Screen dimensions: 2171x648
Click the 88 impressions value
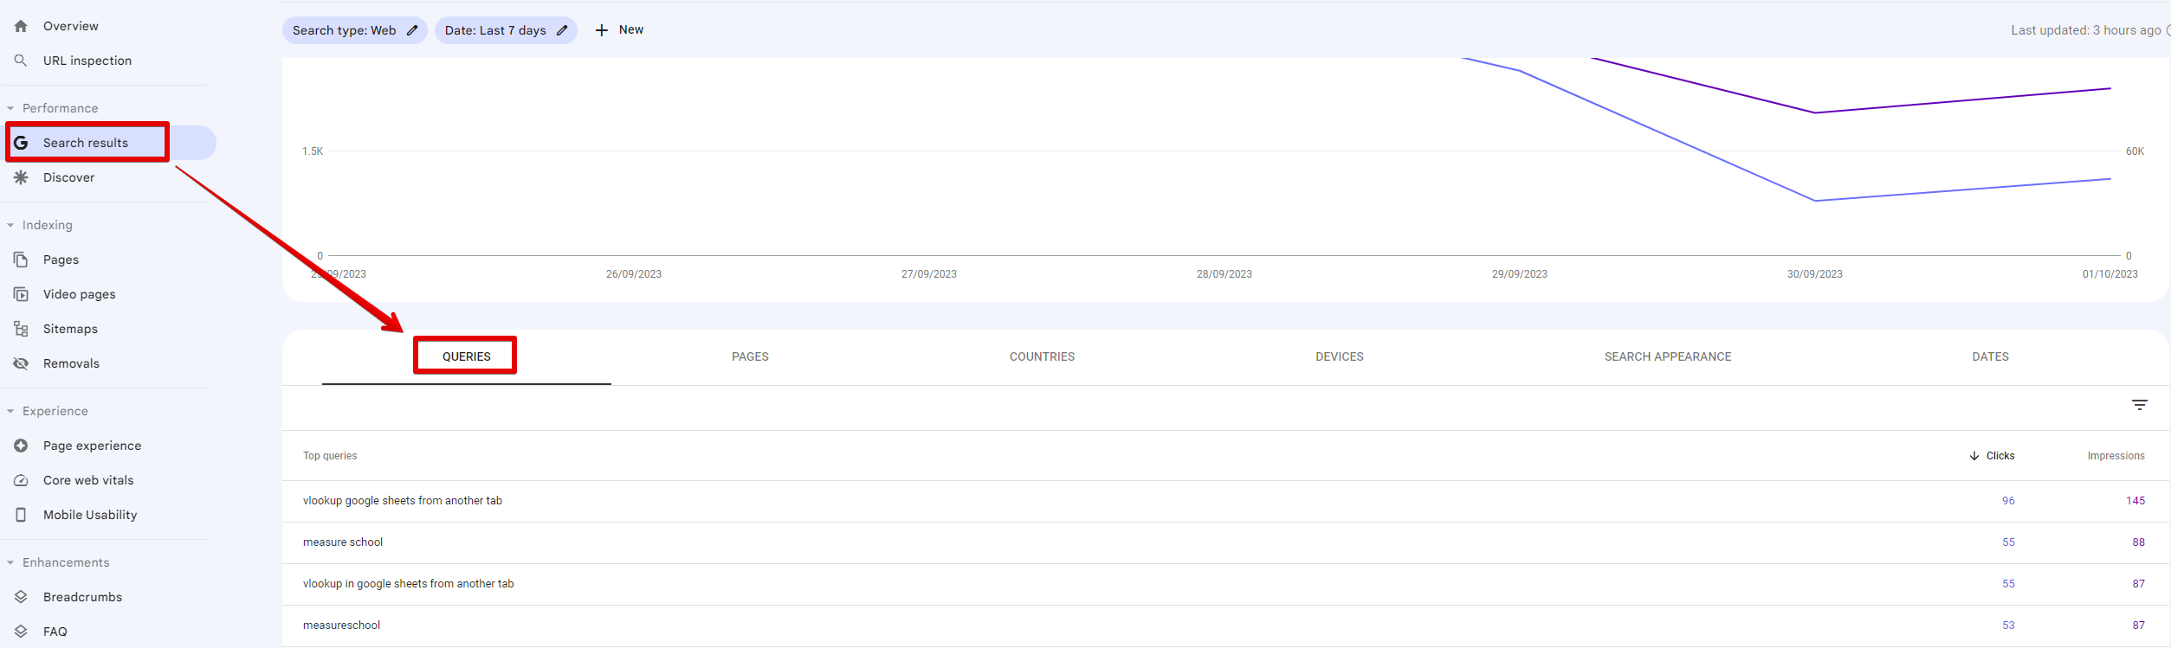2139,542
